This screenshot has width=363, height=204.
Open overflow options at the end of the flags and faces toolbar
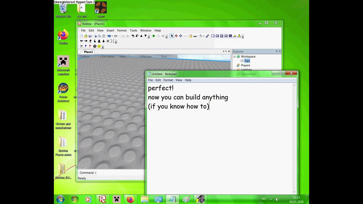point(103,47)
